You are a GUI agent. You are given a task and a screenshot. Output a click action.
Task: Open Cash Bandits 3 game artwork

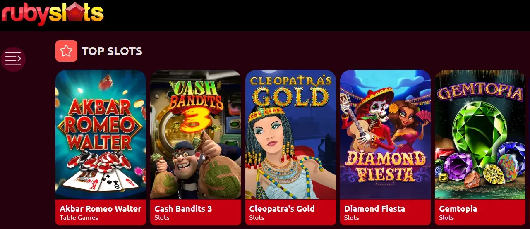196,135
